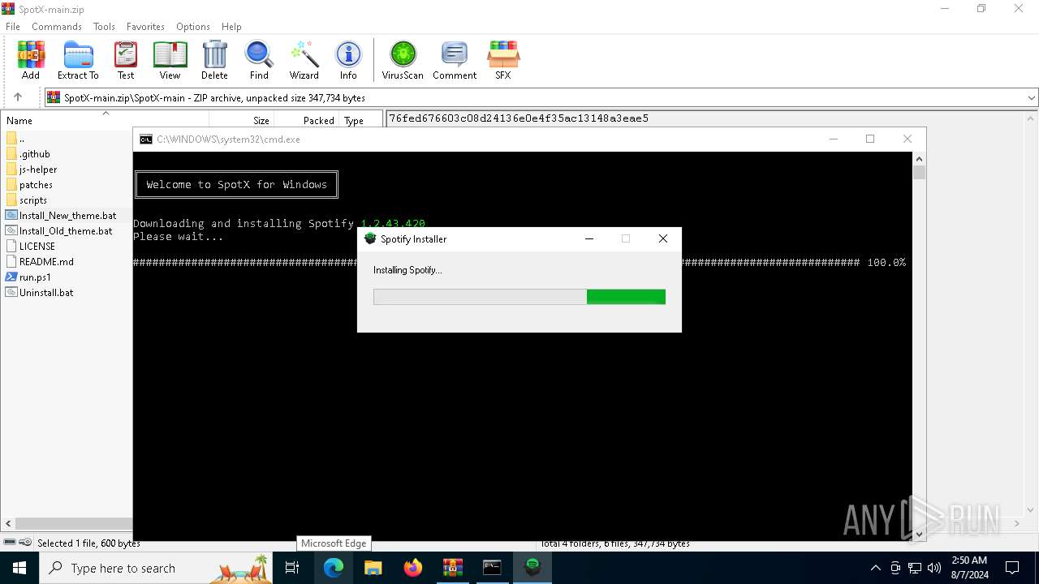The height and width of the screenshot is (584, 1039).
Task: Click the Spotify Installer progress bar
Action: pyautogui.click(x=519, y=297)
